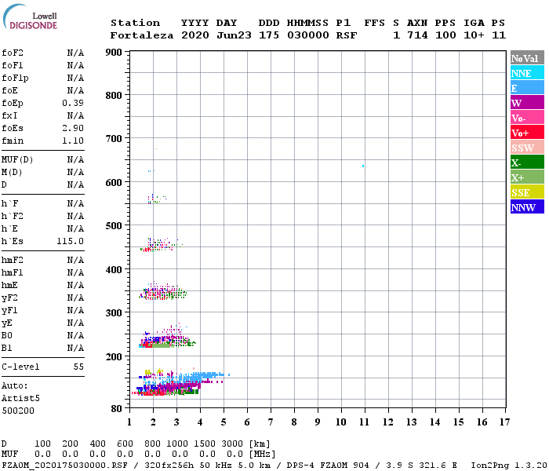The height and width of the screenshot is (471, 549).
Task: Click the isolated cyan echo near 11 MHz
Action: pyautogui.click(x=363, y=166)
